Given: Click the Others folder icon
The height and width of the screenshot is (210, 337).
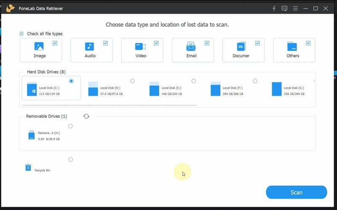Looking at the screenshot, I should tap(292, 46).
